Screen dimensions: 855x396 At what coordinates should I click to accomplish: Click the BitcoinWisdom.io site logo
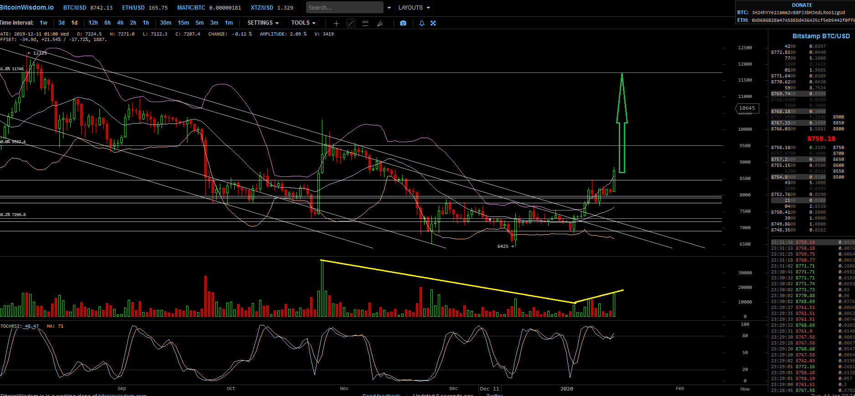point(26,7)
